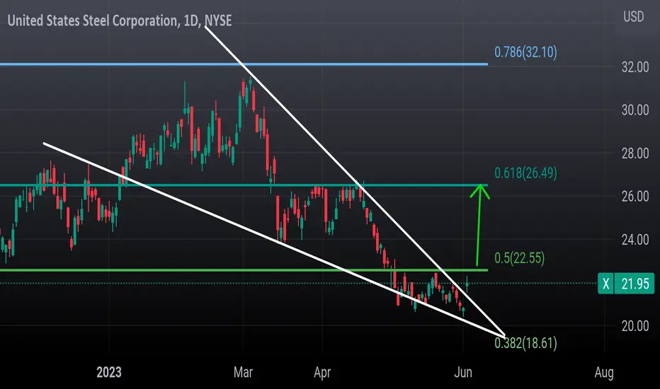Viewport: 660px width, 389px height.
Task: Select the 0.5(22.55) Fibonacci level label
Action: point(519,257)
